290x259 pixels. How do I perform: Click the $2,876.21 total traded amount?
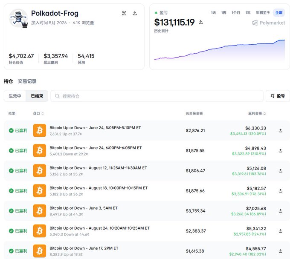195,130
